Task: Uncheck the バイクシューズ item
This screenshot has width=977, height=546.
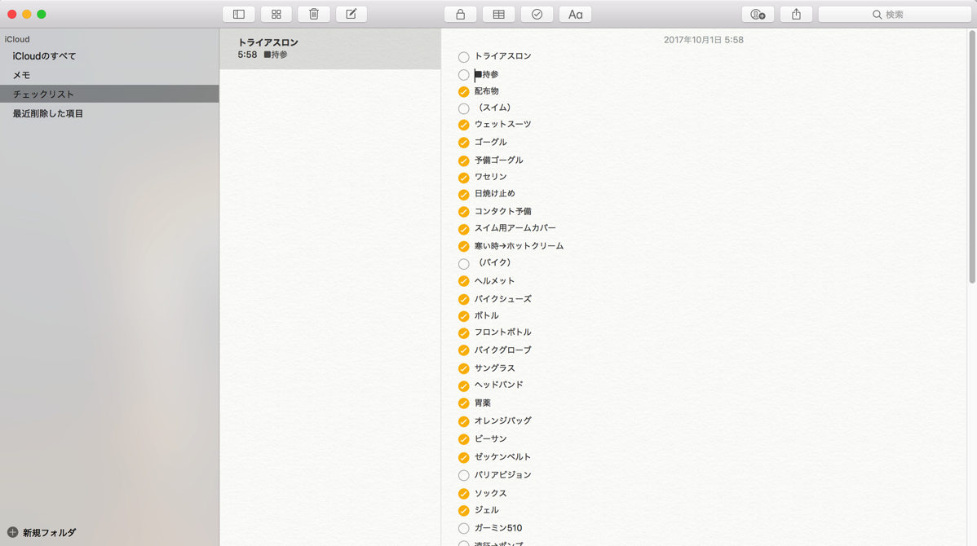Action: tap(463, 299)
